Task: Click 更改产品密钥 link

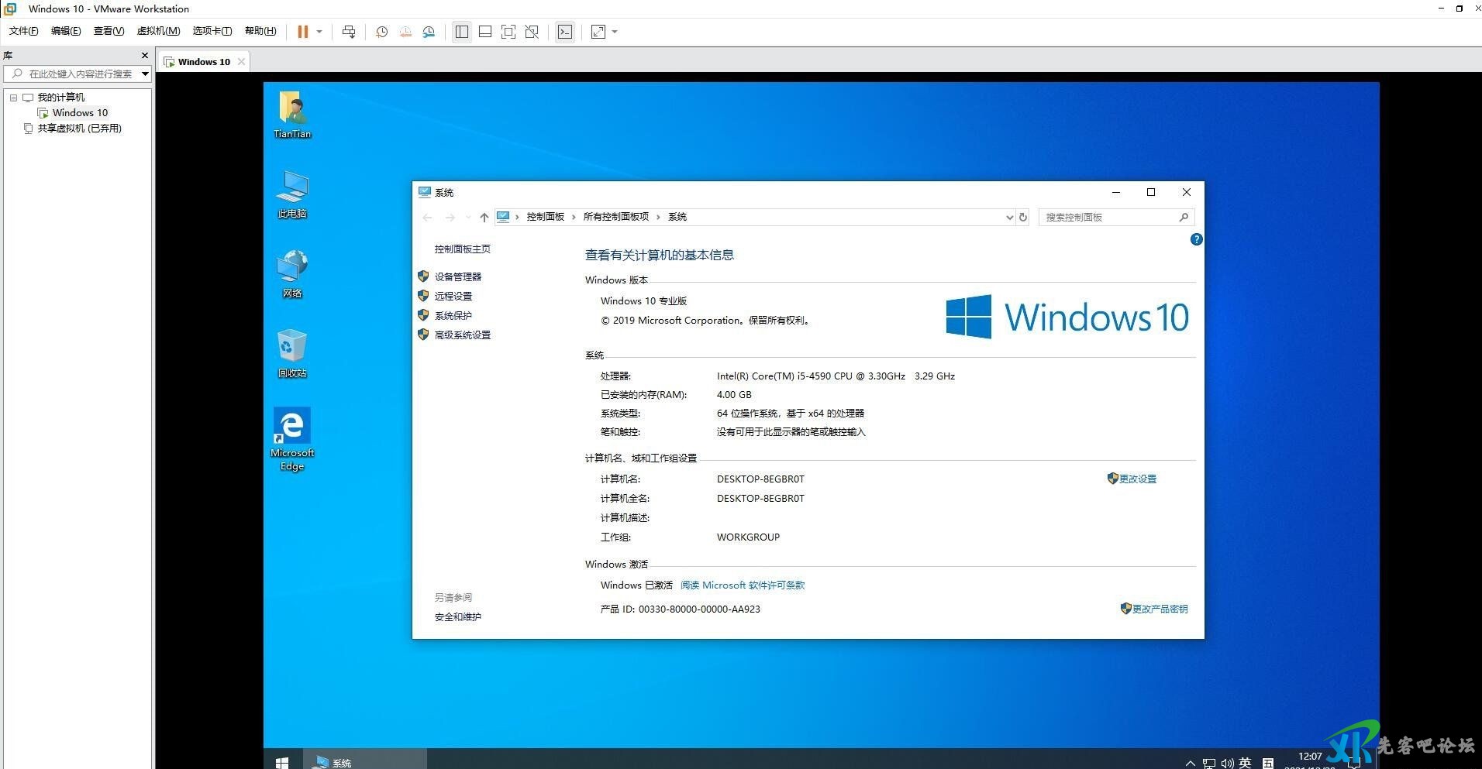Action: pos(1160,609)
